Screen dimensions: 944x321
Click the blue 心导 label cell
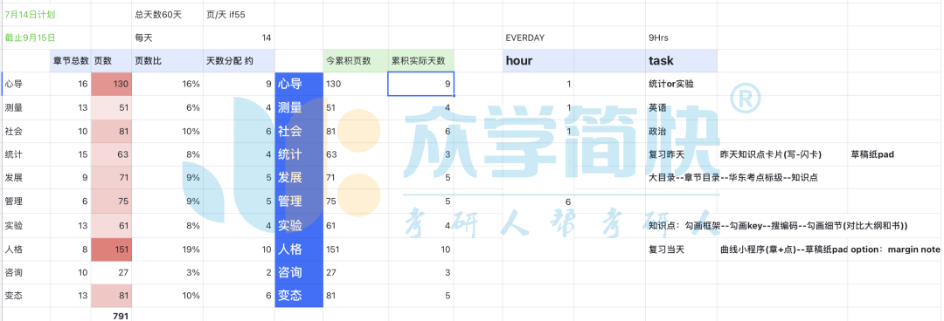pyautogui.click(x=299, y=84)
